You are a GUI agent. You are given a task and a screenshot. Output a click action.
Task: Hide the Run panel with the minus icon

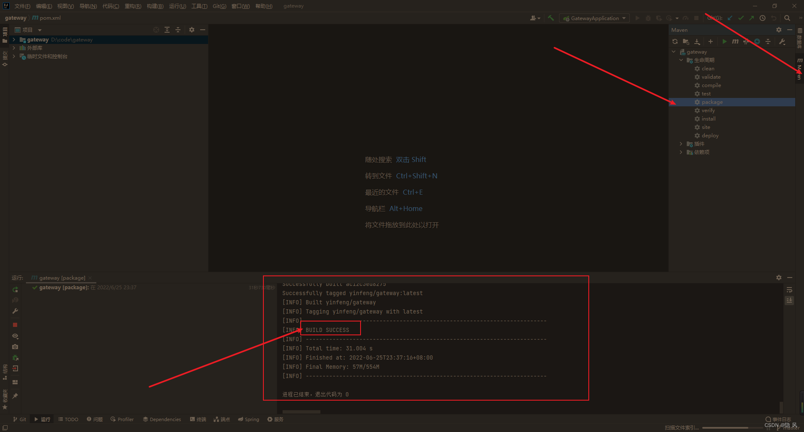(x=790, y=278)
